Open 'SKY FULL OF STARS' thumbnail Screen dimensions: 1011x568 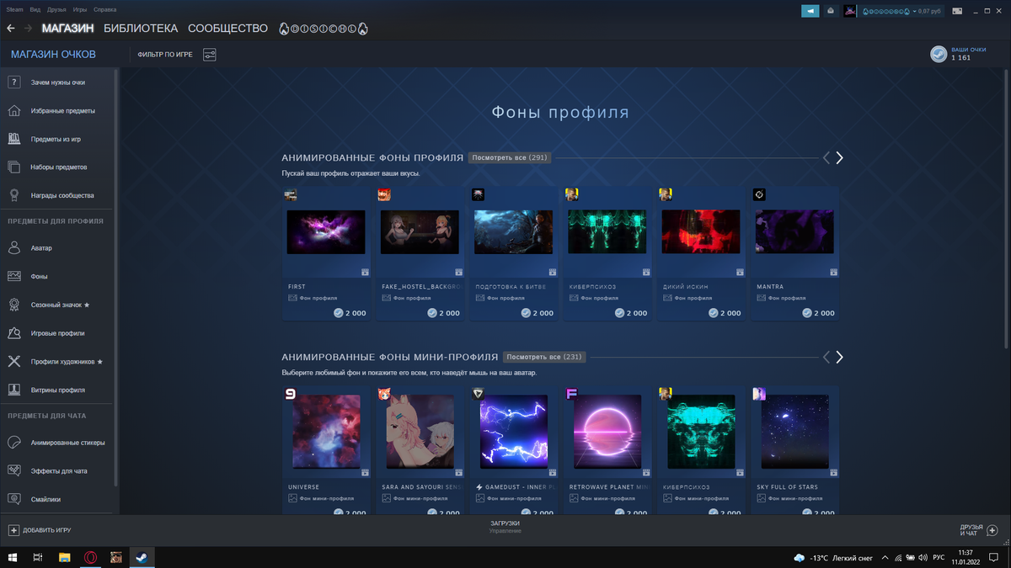pyautogui.click(x=794, y=432)
